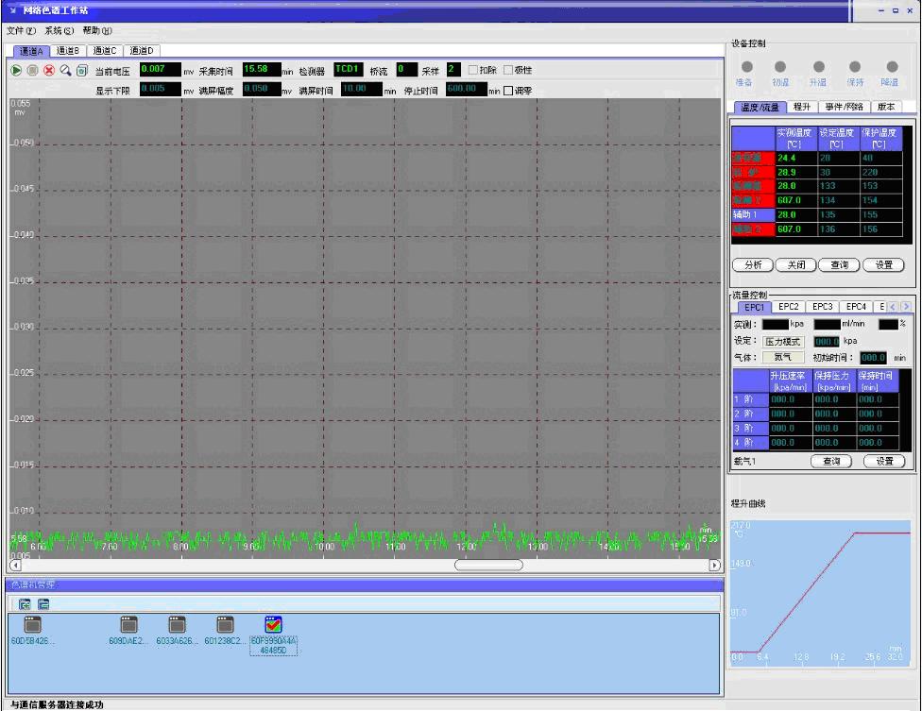Select the magnifier zoom tool icon
Viewport: 922px width, 711px height.
(x=65, y=70)
